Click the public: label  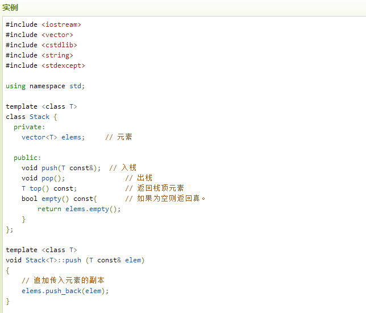click(27, 158)
